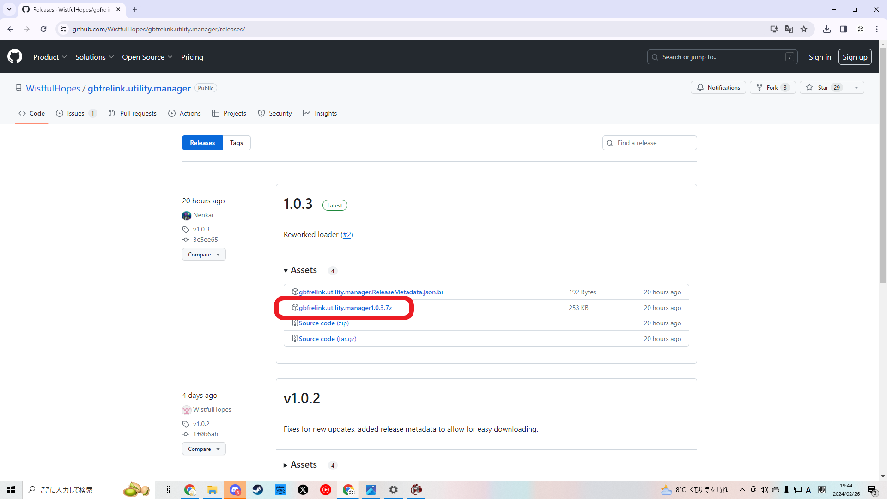The width and height of the screenshot is (887, 499).
Task: Click the GitHub Octocat logo
Action: [15, 57]
